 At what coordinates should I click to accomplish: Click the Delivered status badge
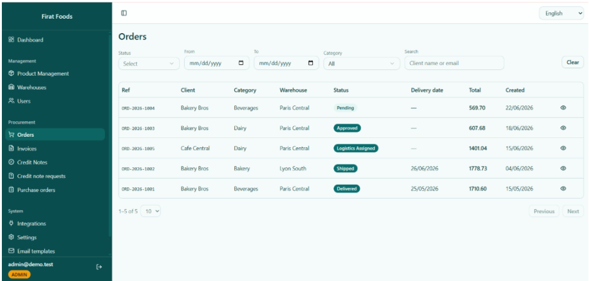coord(347,189)
